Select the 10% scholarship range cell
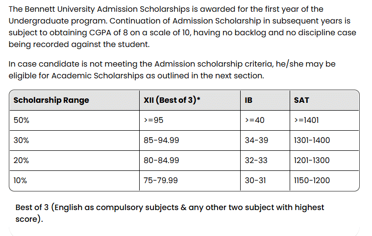372x236 pixels. pos(21,181)
